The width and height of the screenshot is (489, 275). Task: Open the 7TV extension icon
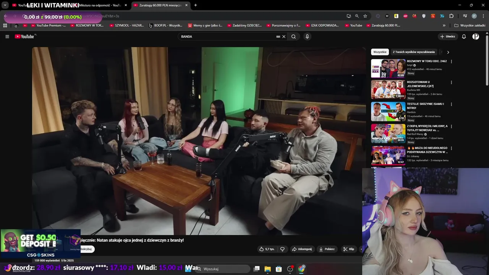[x=442, y=16]
